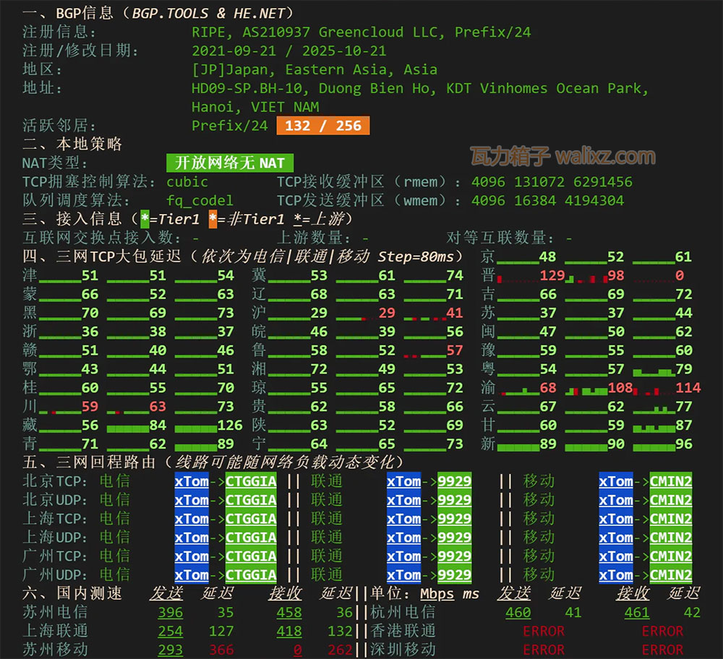Screen dimensions: 723x659
Task: Click the green '开放网络无 NAT' badge
Action: pos(230,163)
